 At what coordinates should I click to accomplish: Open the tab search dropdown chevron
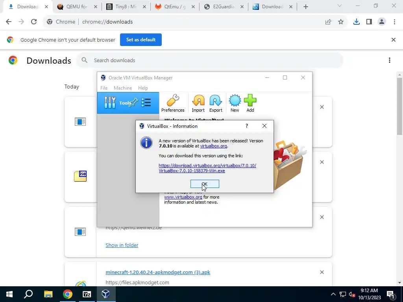[x=340, y=6]
